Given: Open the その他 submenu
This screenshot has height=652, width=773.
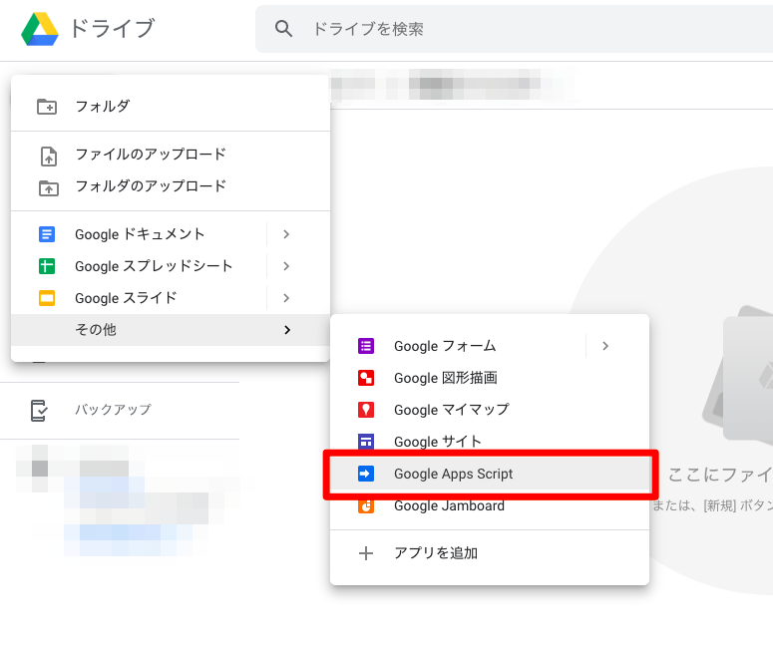Looking at the screenshot, I should coord(171,330).
